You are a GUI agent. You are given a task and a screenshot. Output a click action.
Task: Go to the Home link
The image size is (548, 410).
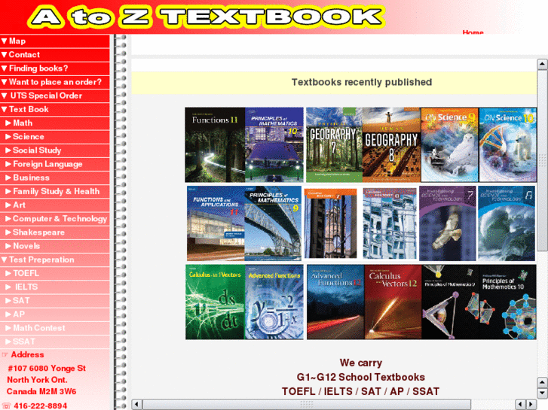[473, 32]
